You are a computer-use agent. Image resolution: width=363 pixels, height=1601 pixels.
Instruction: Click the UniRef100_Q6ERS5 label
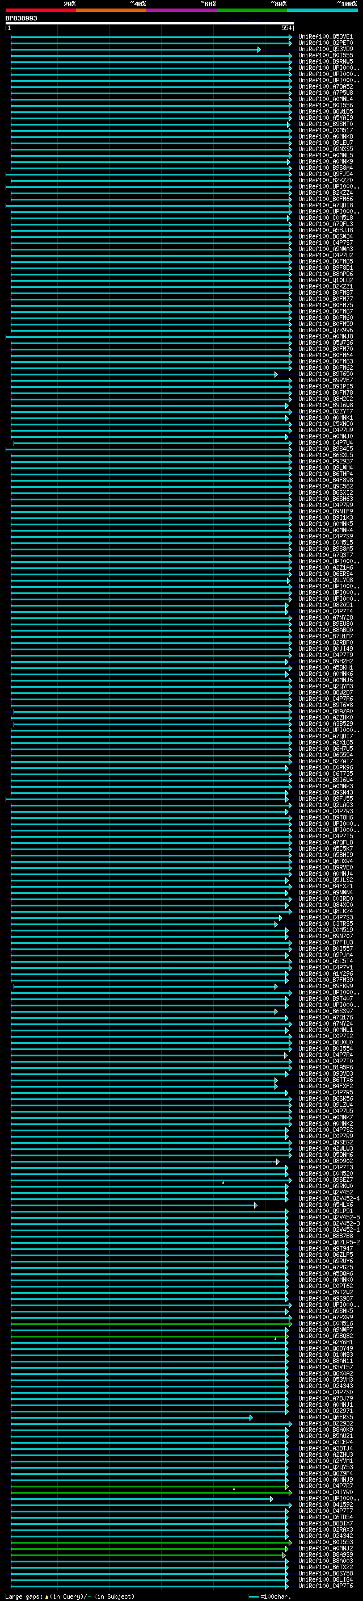325,1417
